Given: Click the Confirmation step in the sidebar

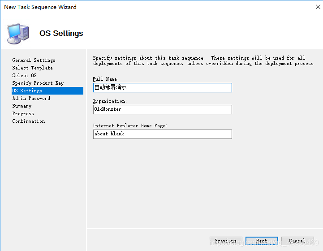Looking at the screenshot, I should click(x=29, y=121).
